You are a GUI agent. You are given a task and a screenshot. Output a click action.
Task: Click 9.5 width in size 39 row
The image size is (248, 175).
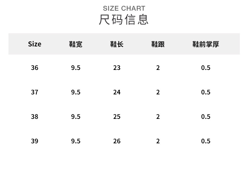[x=76, y=141]
